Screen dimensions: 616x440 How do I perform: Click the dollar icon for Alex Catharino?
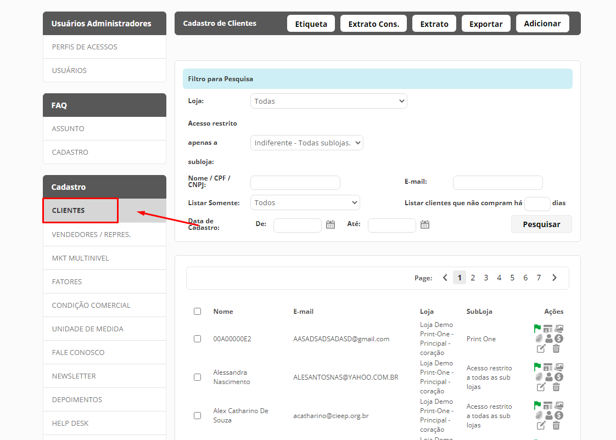pyautogui.click(x=559, y=415)
